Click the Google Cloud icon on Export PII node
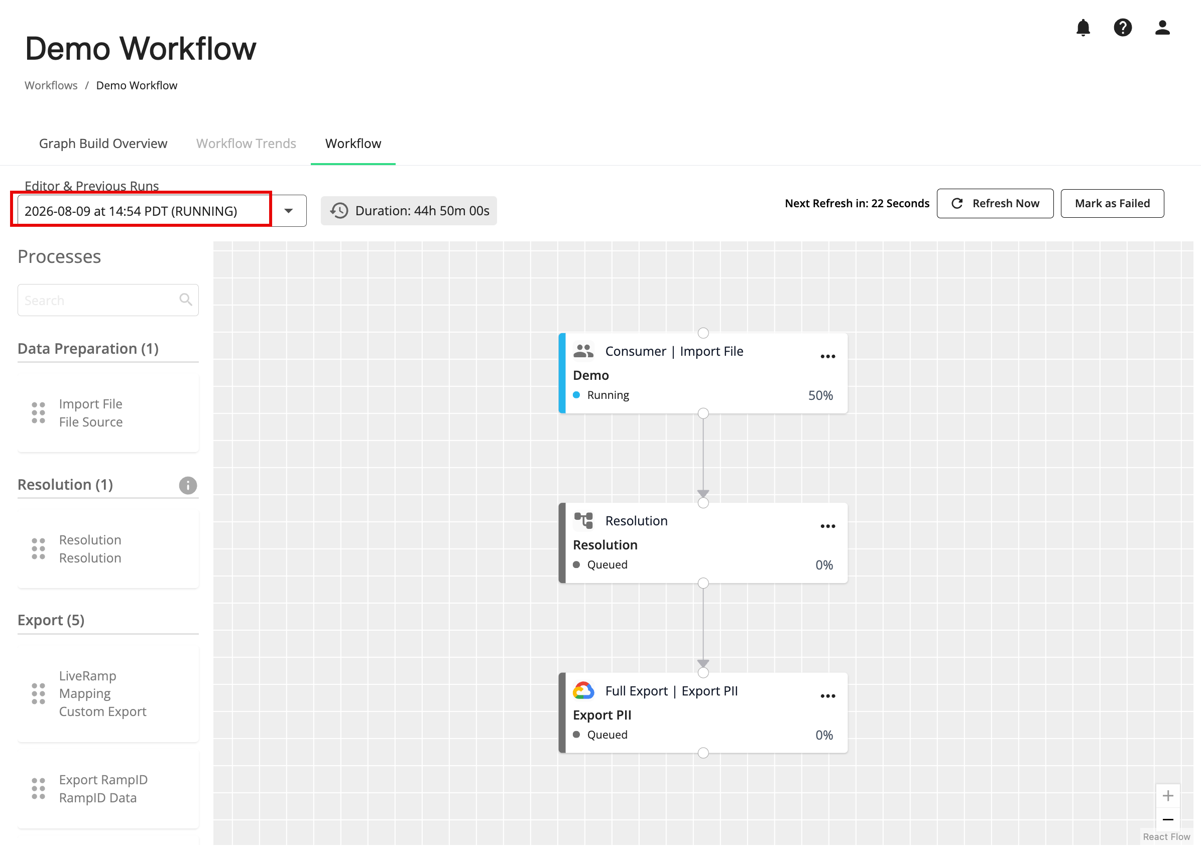 [x=583, y=691]
